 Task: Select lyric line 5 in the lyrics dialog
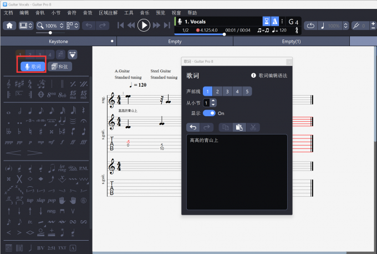pos(247,91)
